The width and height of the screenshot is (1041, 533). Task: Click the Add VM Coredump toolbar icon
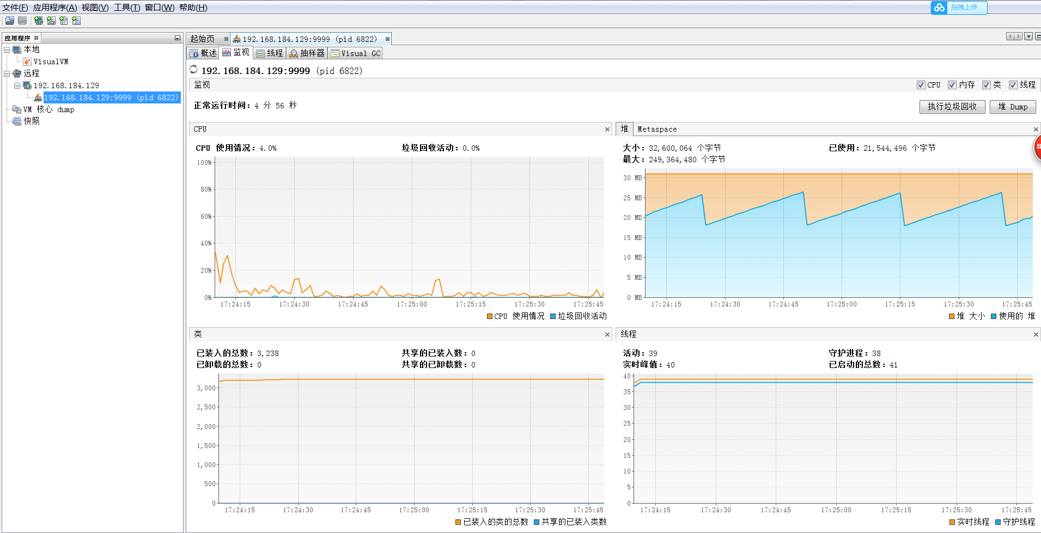click(x=64, y=21)
